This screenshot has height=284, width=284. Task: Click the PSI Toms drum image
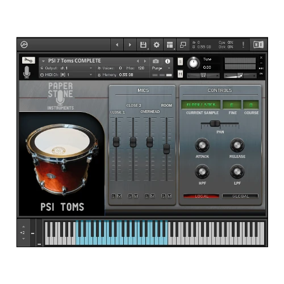coord(62,160)
